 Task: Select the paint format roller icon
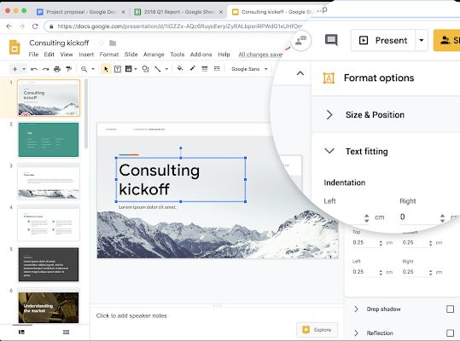click(x=68, y=69)
